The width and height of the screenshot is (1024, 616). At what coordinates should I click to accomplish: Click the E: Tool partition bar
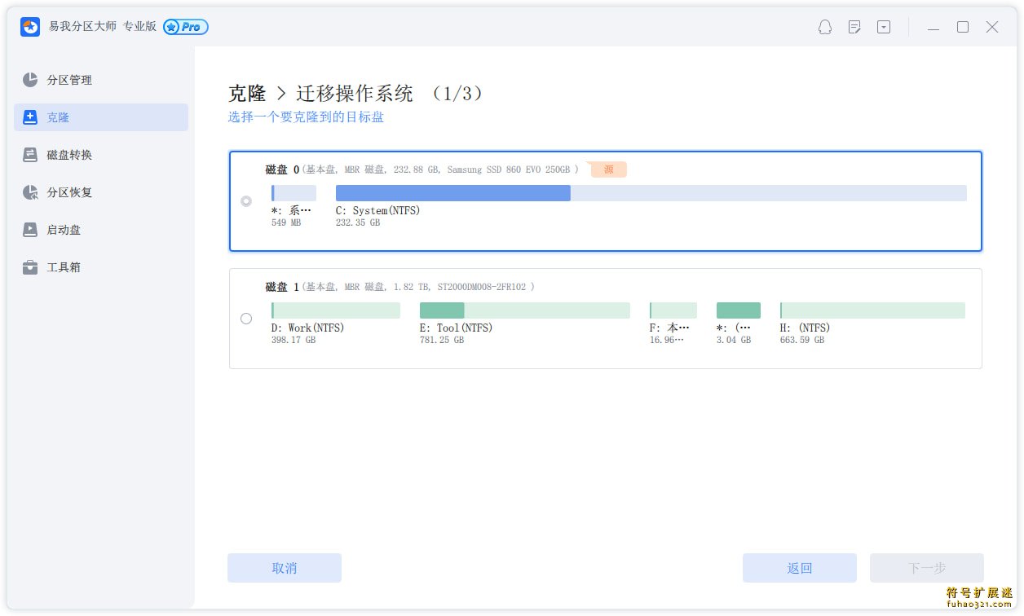(525, 310)
